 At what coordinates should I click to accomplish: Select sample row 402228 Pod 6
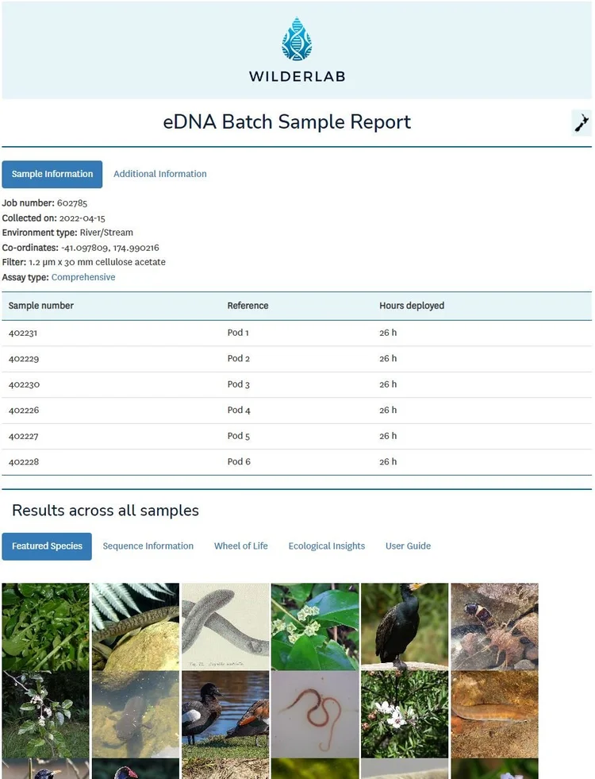point(297,462)
